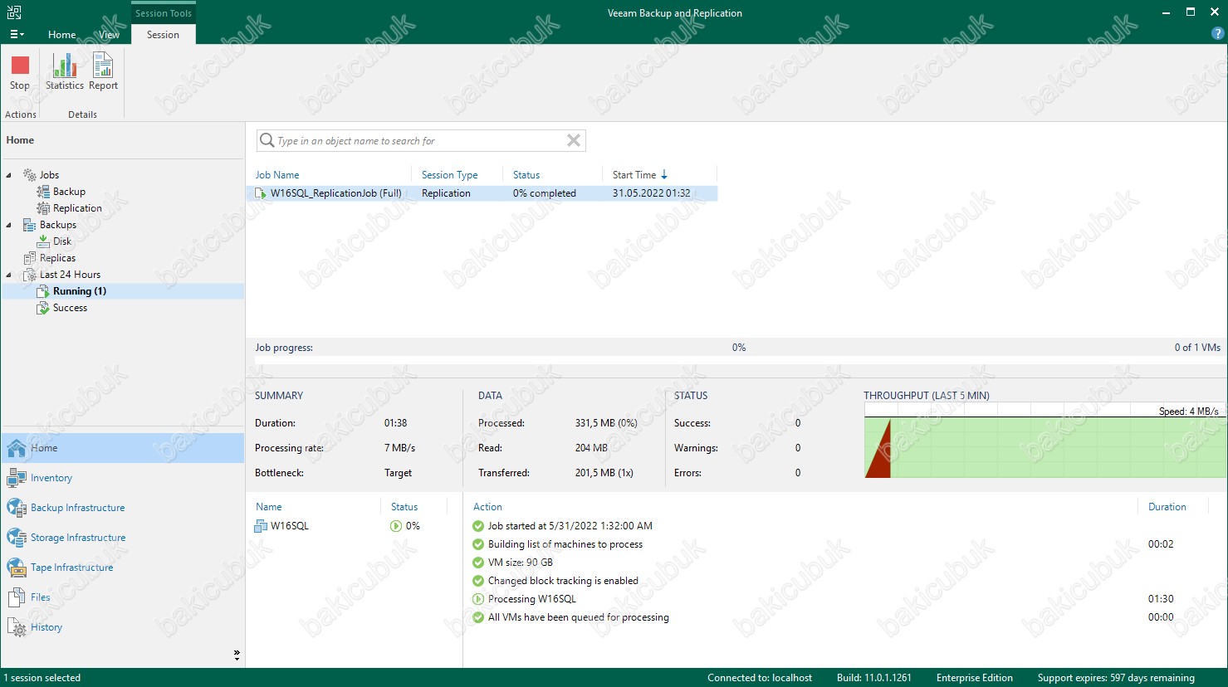The width and height of the screenshot is (1228, 687).
Task: Sort by the Session Type column
Action: (x=449, y=175)
